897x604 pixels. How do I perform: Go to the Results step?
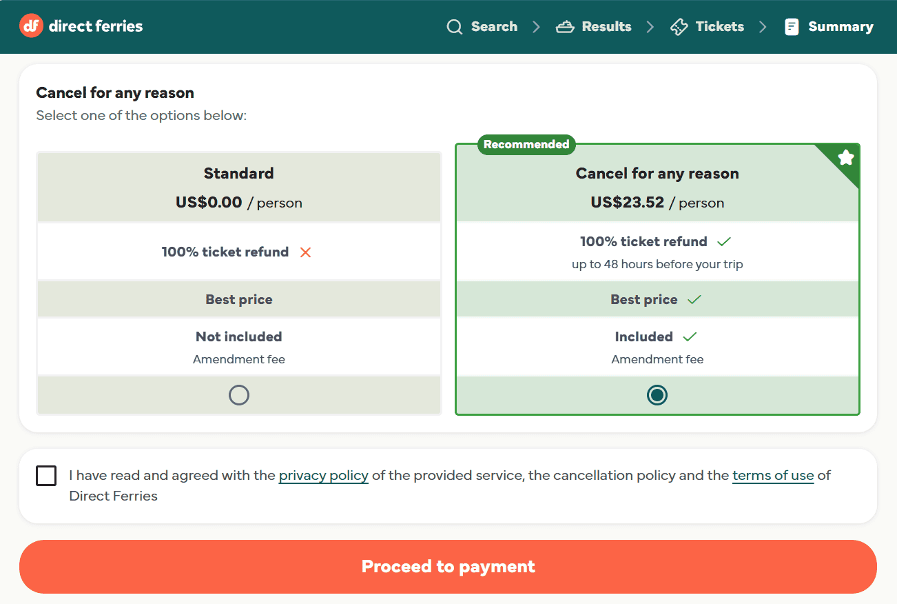click(594, 27)
